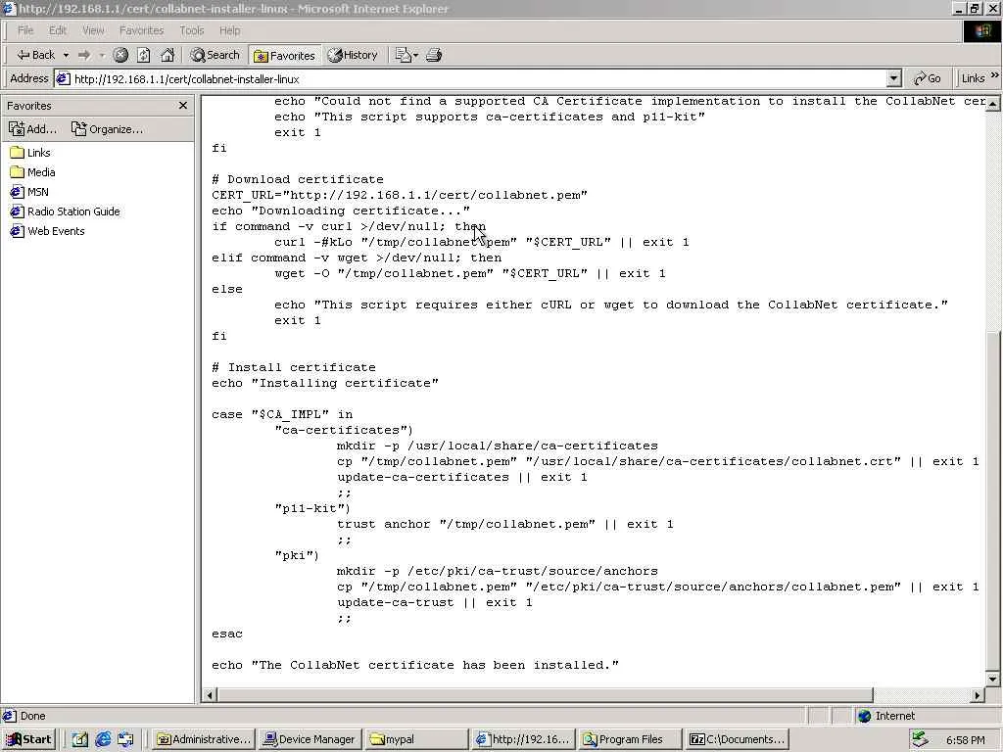Expand the Address bar dropdown list

click(894, 78)
